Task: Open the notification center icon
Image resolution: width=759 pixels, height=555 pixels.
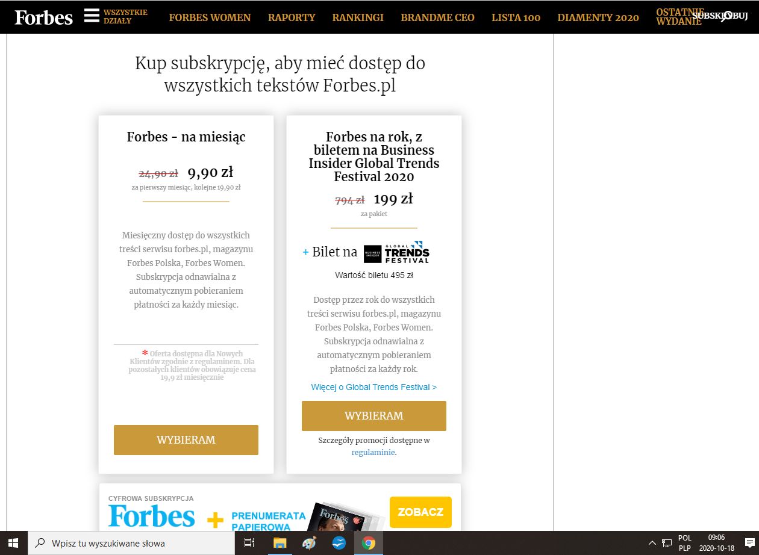Action: pos(749,543)
